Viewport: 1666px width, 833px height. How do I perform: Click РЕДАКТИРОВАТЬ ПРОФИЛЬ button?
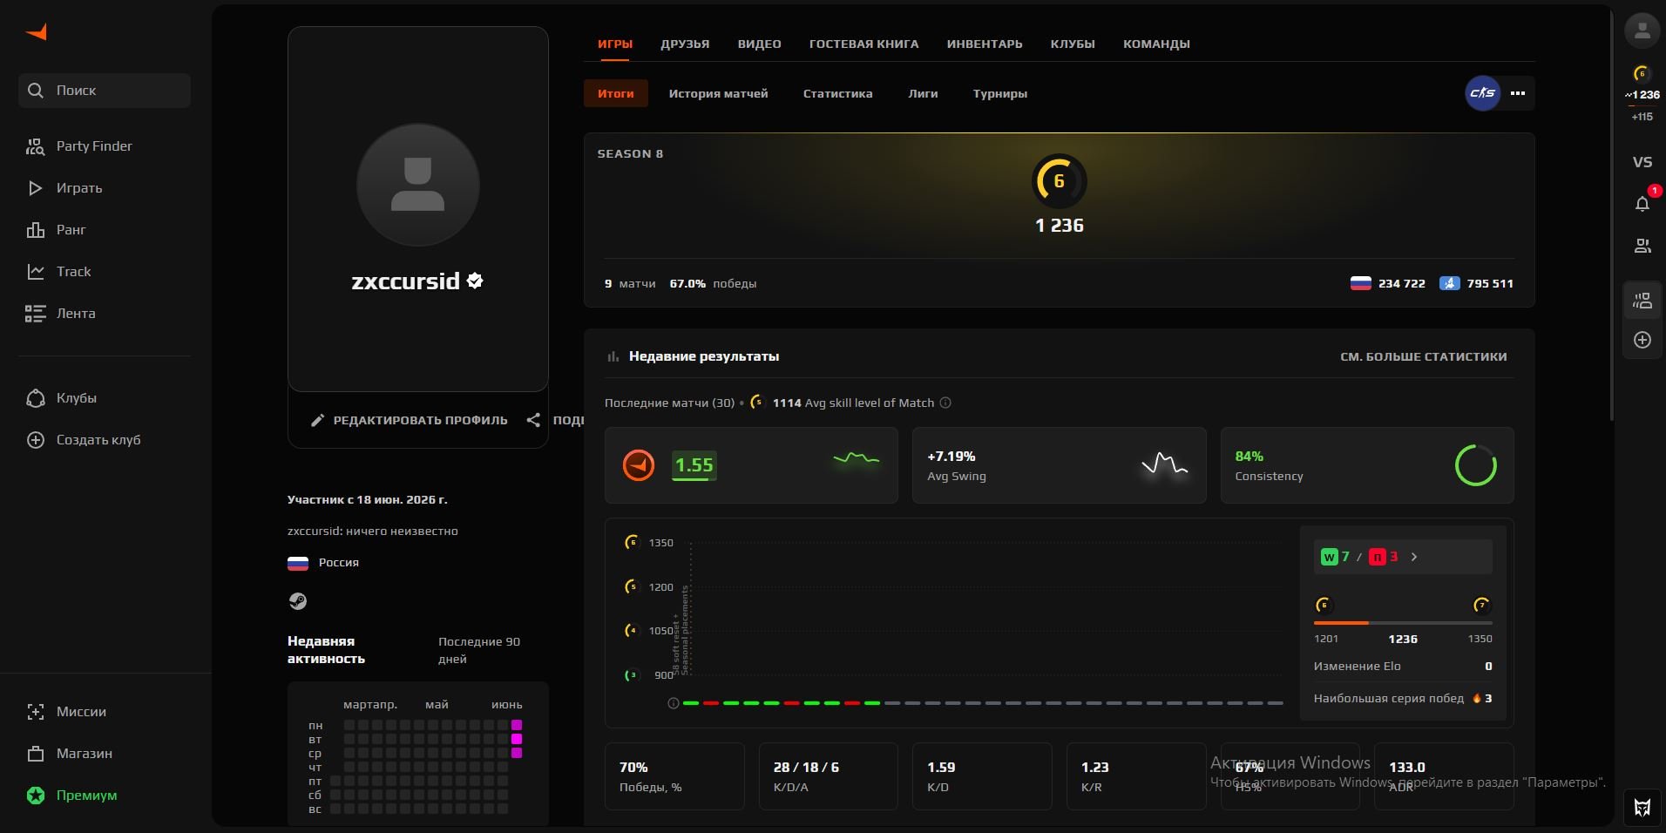[x=410, y=420]
